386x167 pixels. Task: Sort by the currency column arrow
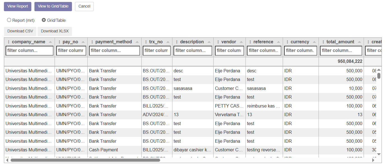[314, 42]
